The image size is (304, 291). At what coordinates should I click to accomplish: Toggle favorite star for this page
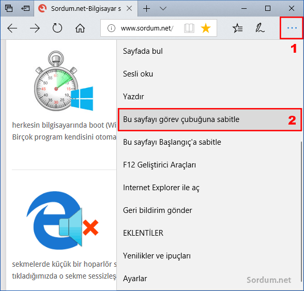click(x=206, y=28)
